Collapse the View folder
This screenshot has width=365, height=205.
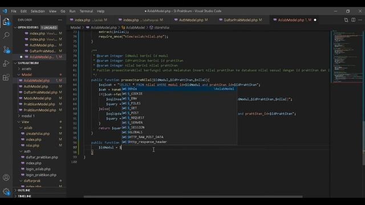click(x=25, y=122)
